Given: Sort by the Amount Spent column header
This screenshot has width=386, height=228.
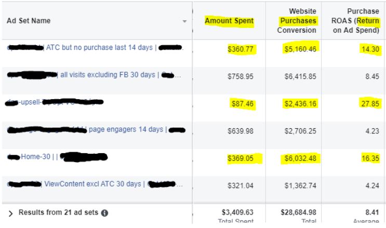Looking at the screenshot, I should click(229, 21).
